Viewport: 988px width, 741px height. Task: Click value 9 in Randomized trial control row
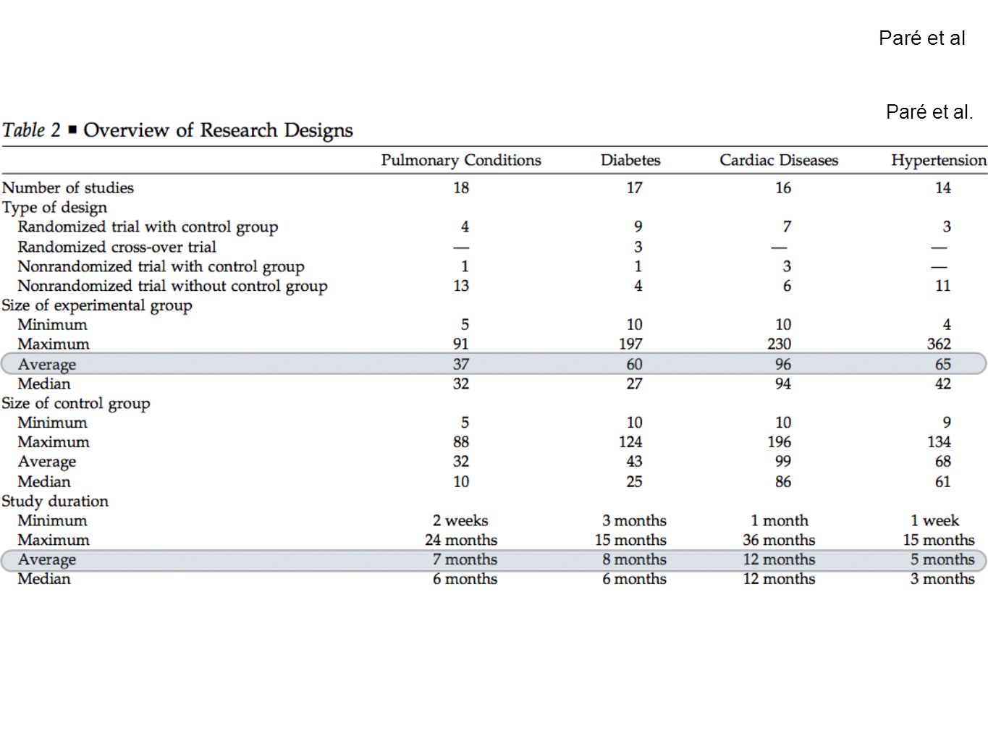[638, 227]
